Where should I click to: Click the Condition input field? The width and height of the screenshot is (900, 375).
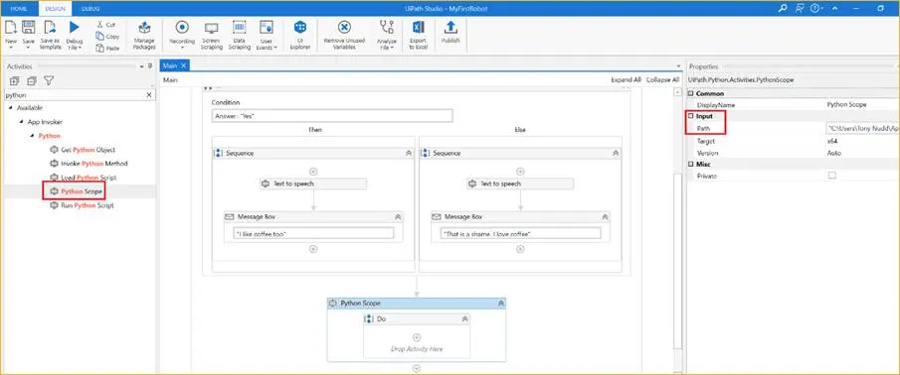332,116
